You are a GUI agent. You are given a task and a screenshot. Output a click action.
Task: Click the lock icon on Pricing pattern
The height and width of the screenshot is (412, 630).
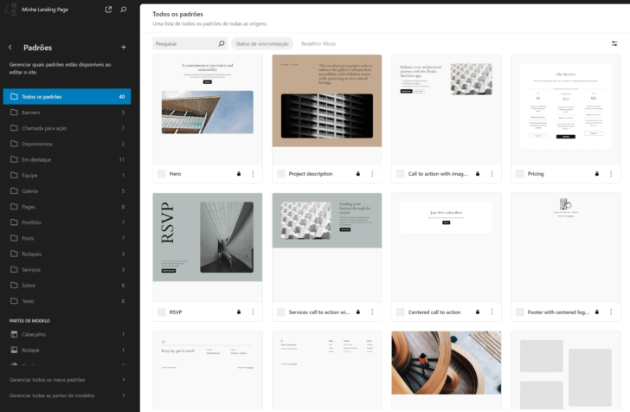pos(596,174)
